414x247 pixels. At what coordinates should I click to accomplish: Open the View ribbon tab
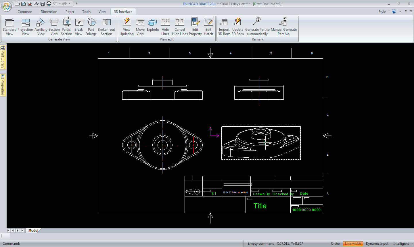pyautogui.click(x=102, y=12)
